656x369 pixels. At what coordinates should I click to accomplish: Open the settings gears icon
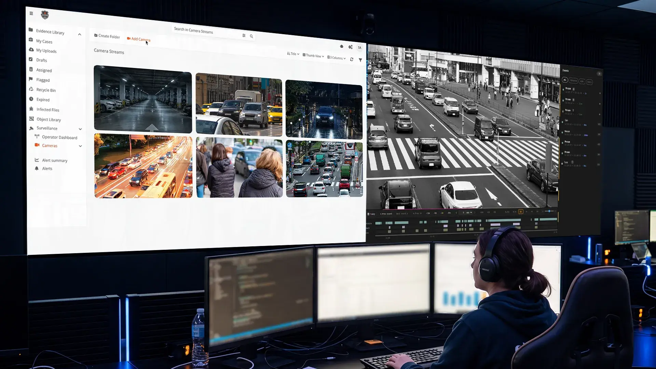[350, 47]
